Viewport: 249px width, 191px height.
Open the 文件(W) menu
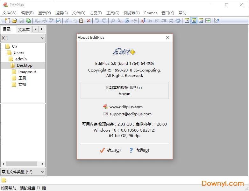point(10,13)
